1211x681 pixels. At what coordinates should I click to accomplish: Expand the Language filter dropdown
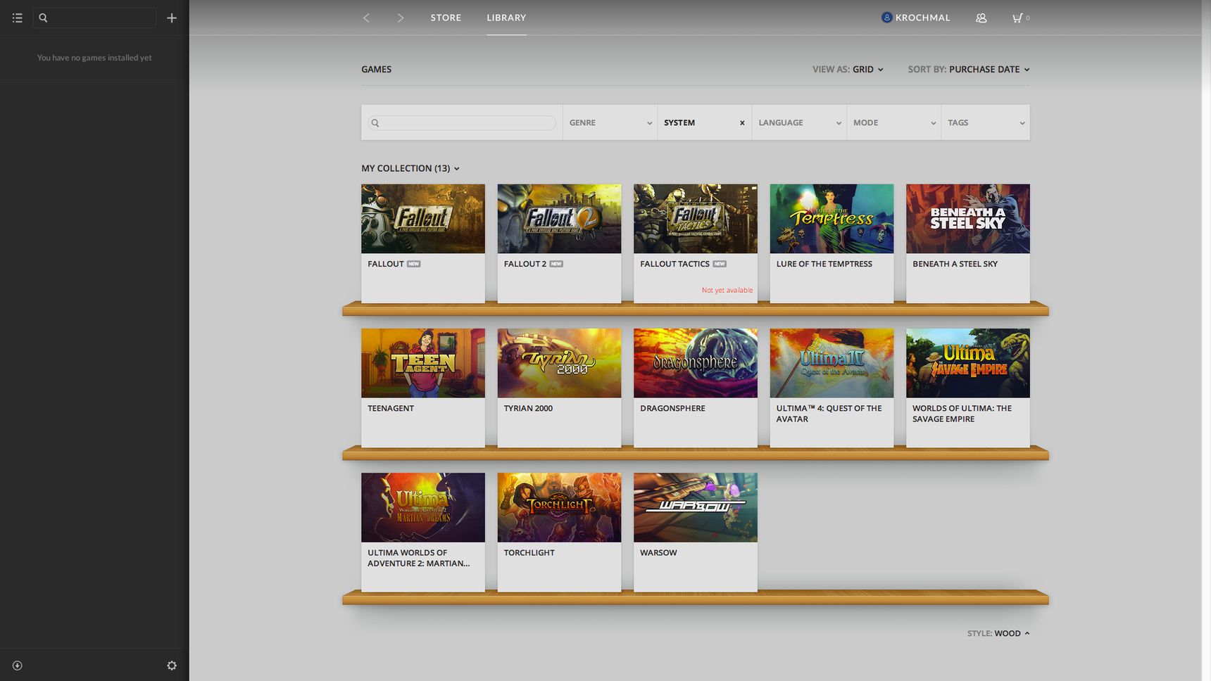click(800, 122)
